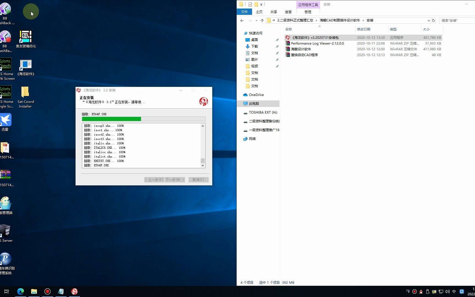Open Task View on the taskbar
The image size is (475, 297).
point(7,291)
